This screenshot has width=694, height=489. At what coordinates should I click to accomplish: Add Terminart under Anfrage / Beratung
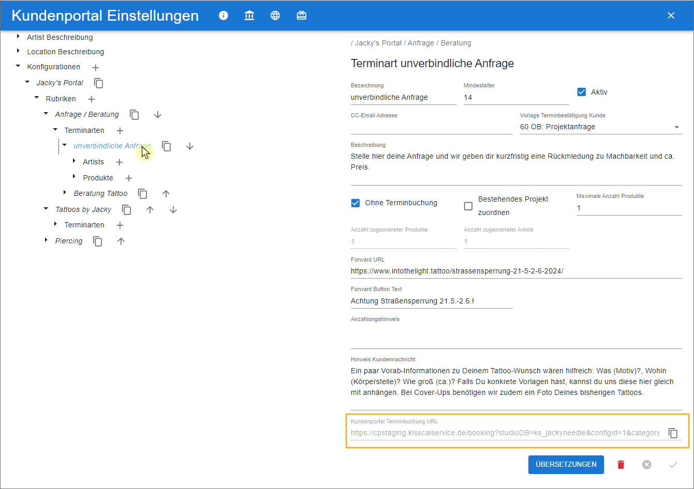[120, 131]
